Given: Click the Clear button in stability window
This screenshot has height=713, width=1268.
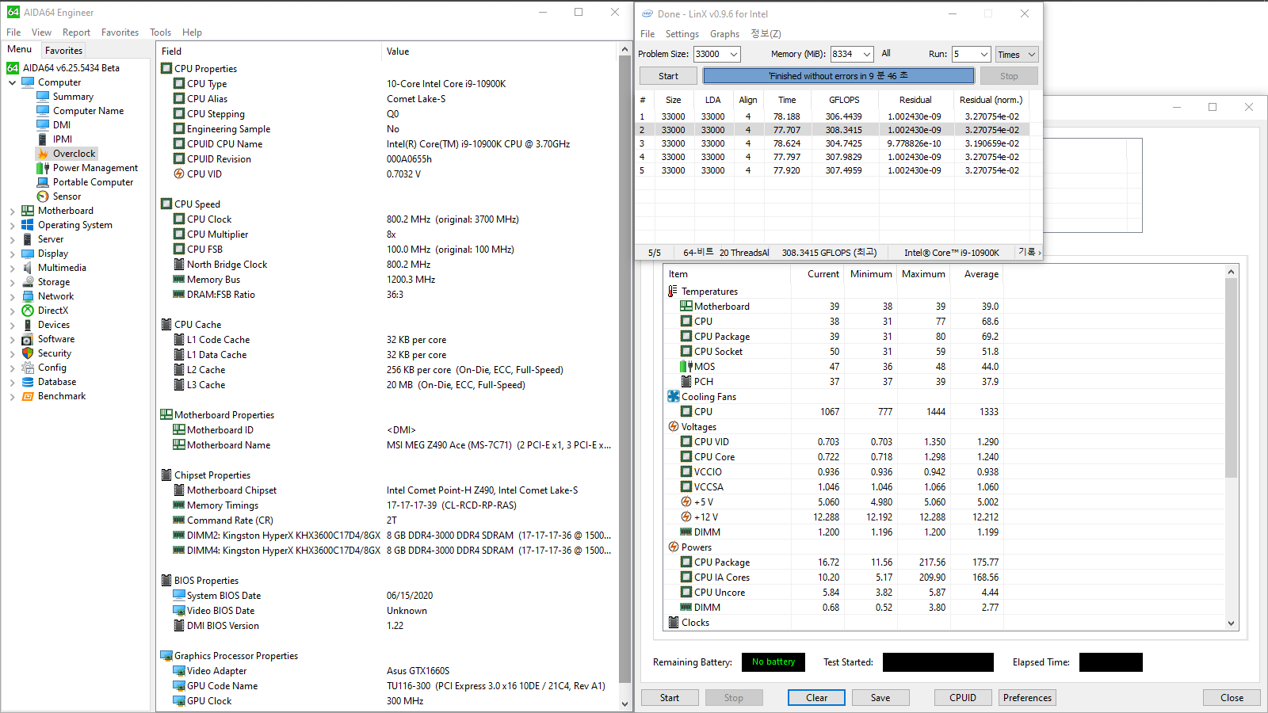Looking at the screenshot, I should click(816, 698).
